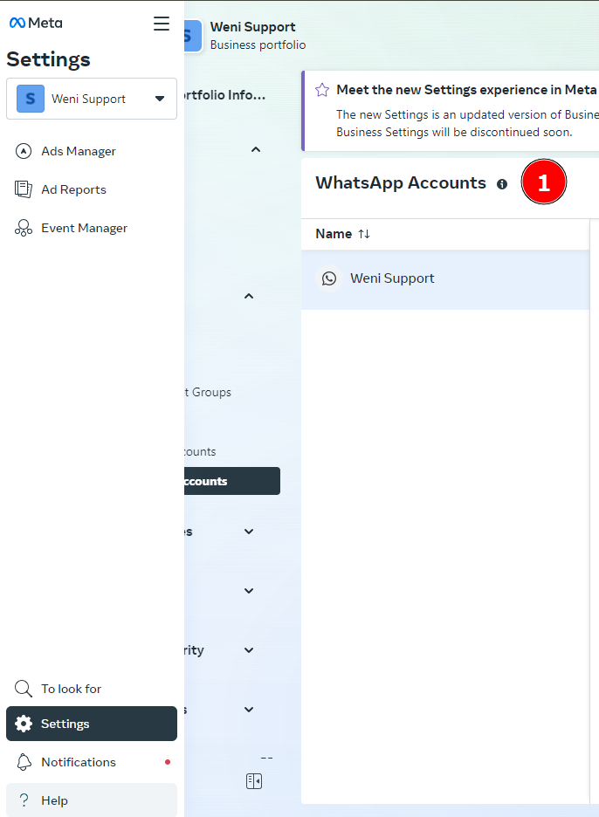The height and width of the screenshot is (817, 599).
Task: Click the collapse sidebar icon at bottom
Action: (253, 780)
